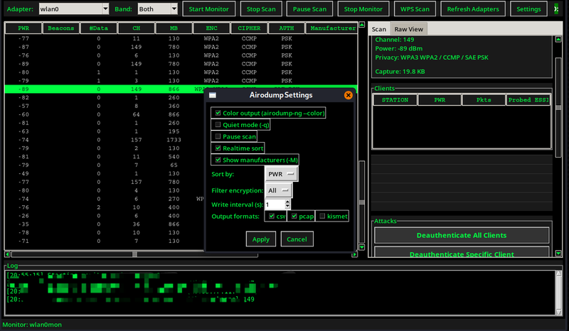Click the scroll-up arrow of the Log panel
Viewport: 569px width, 331px height.
[559, 273]
